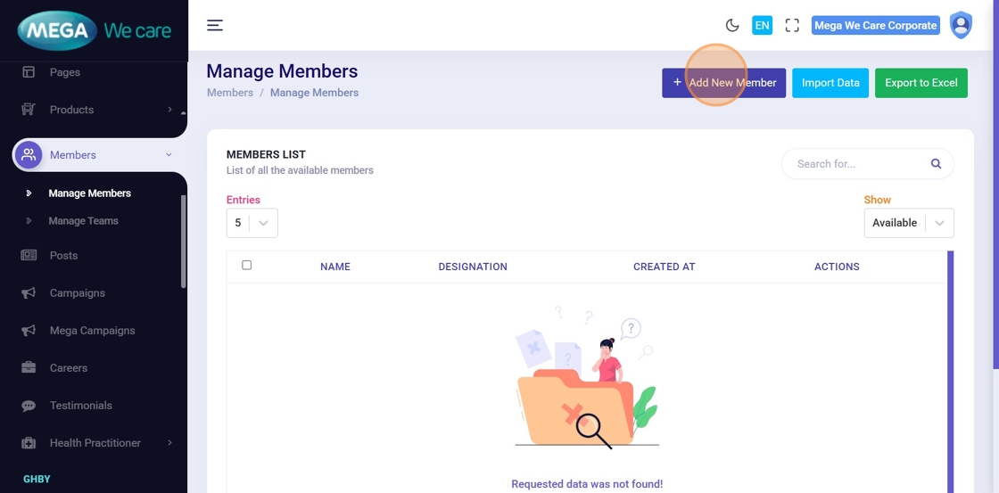Click the Export to Excel button

921,83
